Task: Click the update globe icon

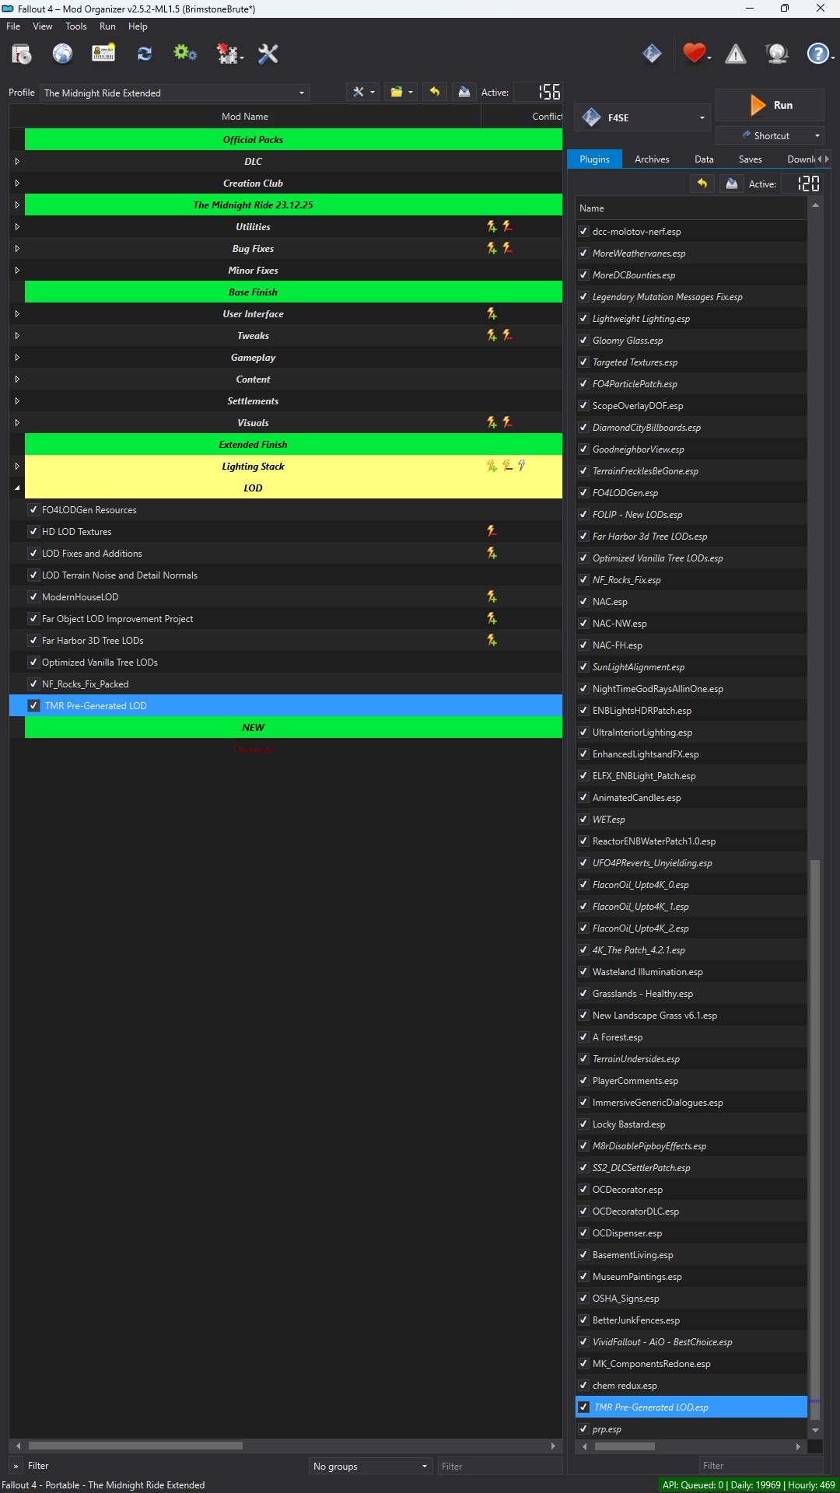Action: 777,54
